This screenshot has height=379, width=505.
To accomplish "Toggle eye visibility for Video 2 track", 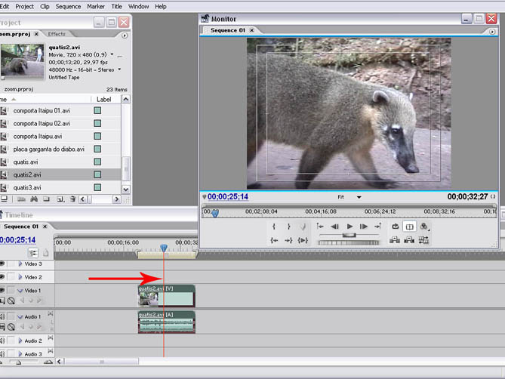I will pos(2,277).
